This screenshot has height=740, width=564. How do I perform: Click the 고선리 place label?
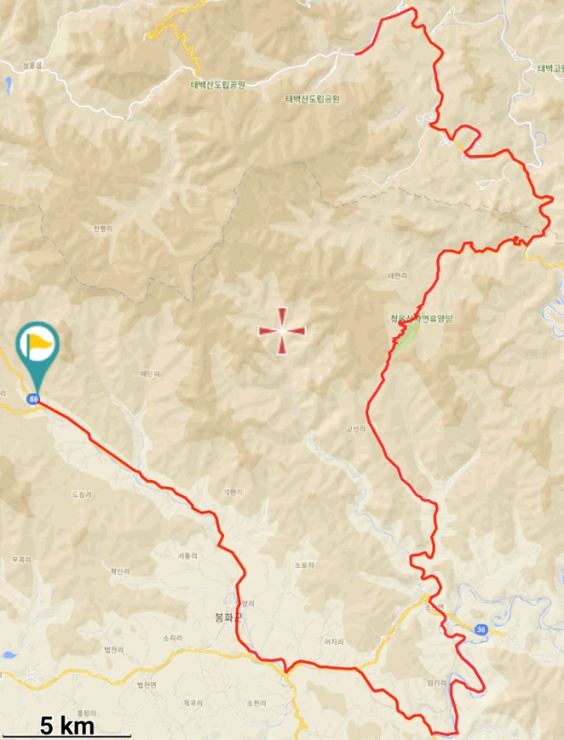coord(355,429)
